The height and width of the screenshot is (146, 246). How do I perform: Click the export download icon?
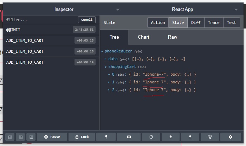pyautogui.click(x=190, y=137)
